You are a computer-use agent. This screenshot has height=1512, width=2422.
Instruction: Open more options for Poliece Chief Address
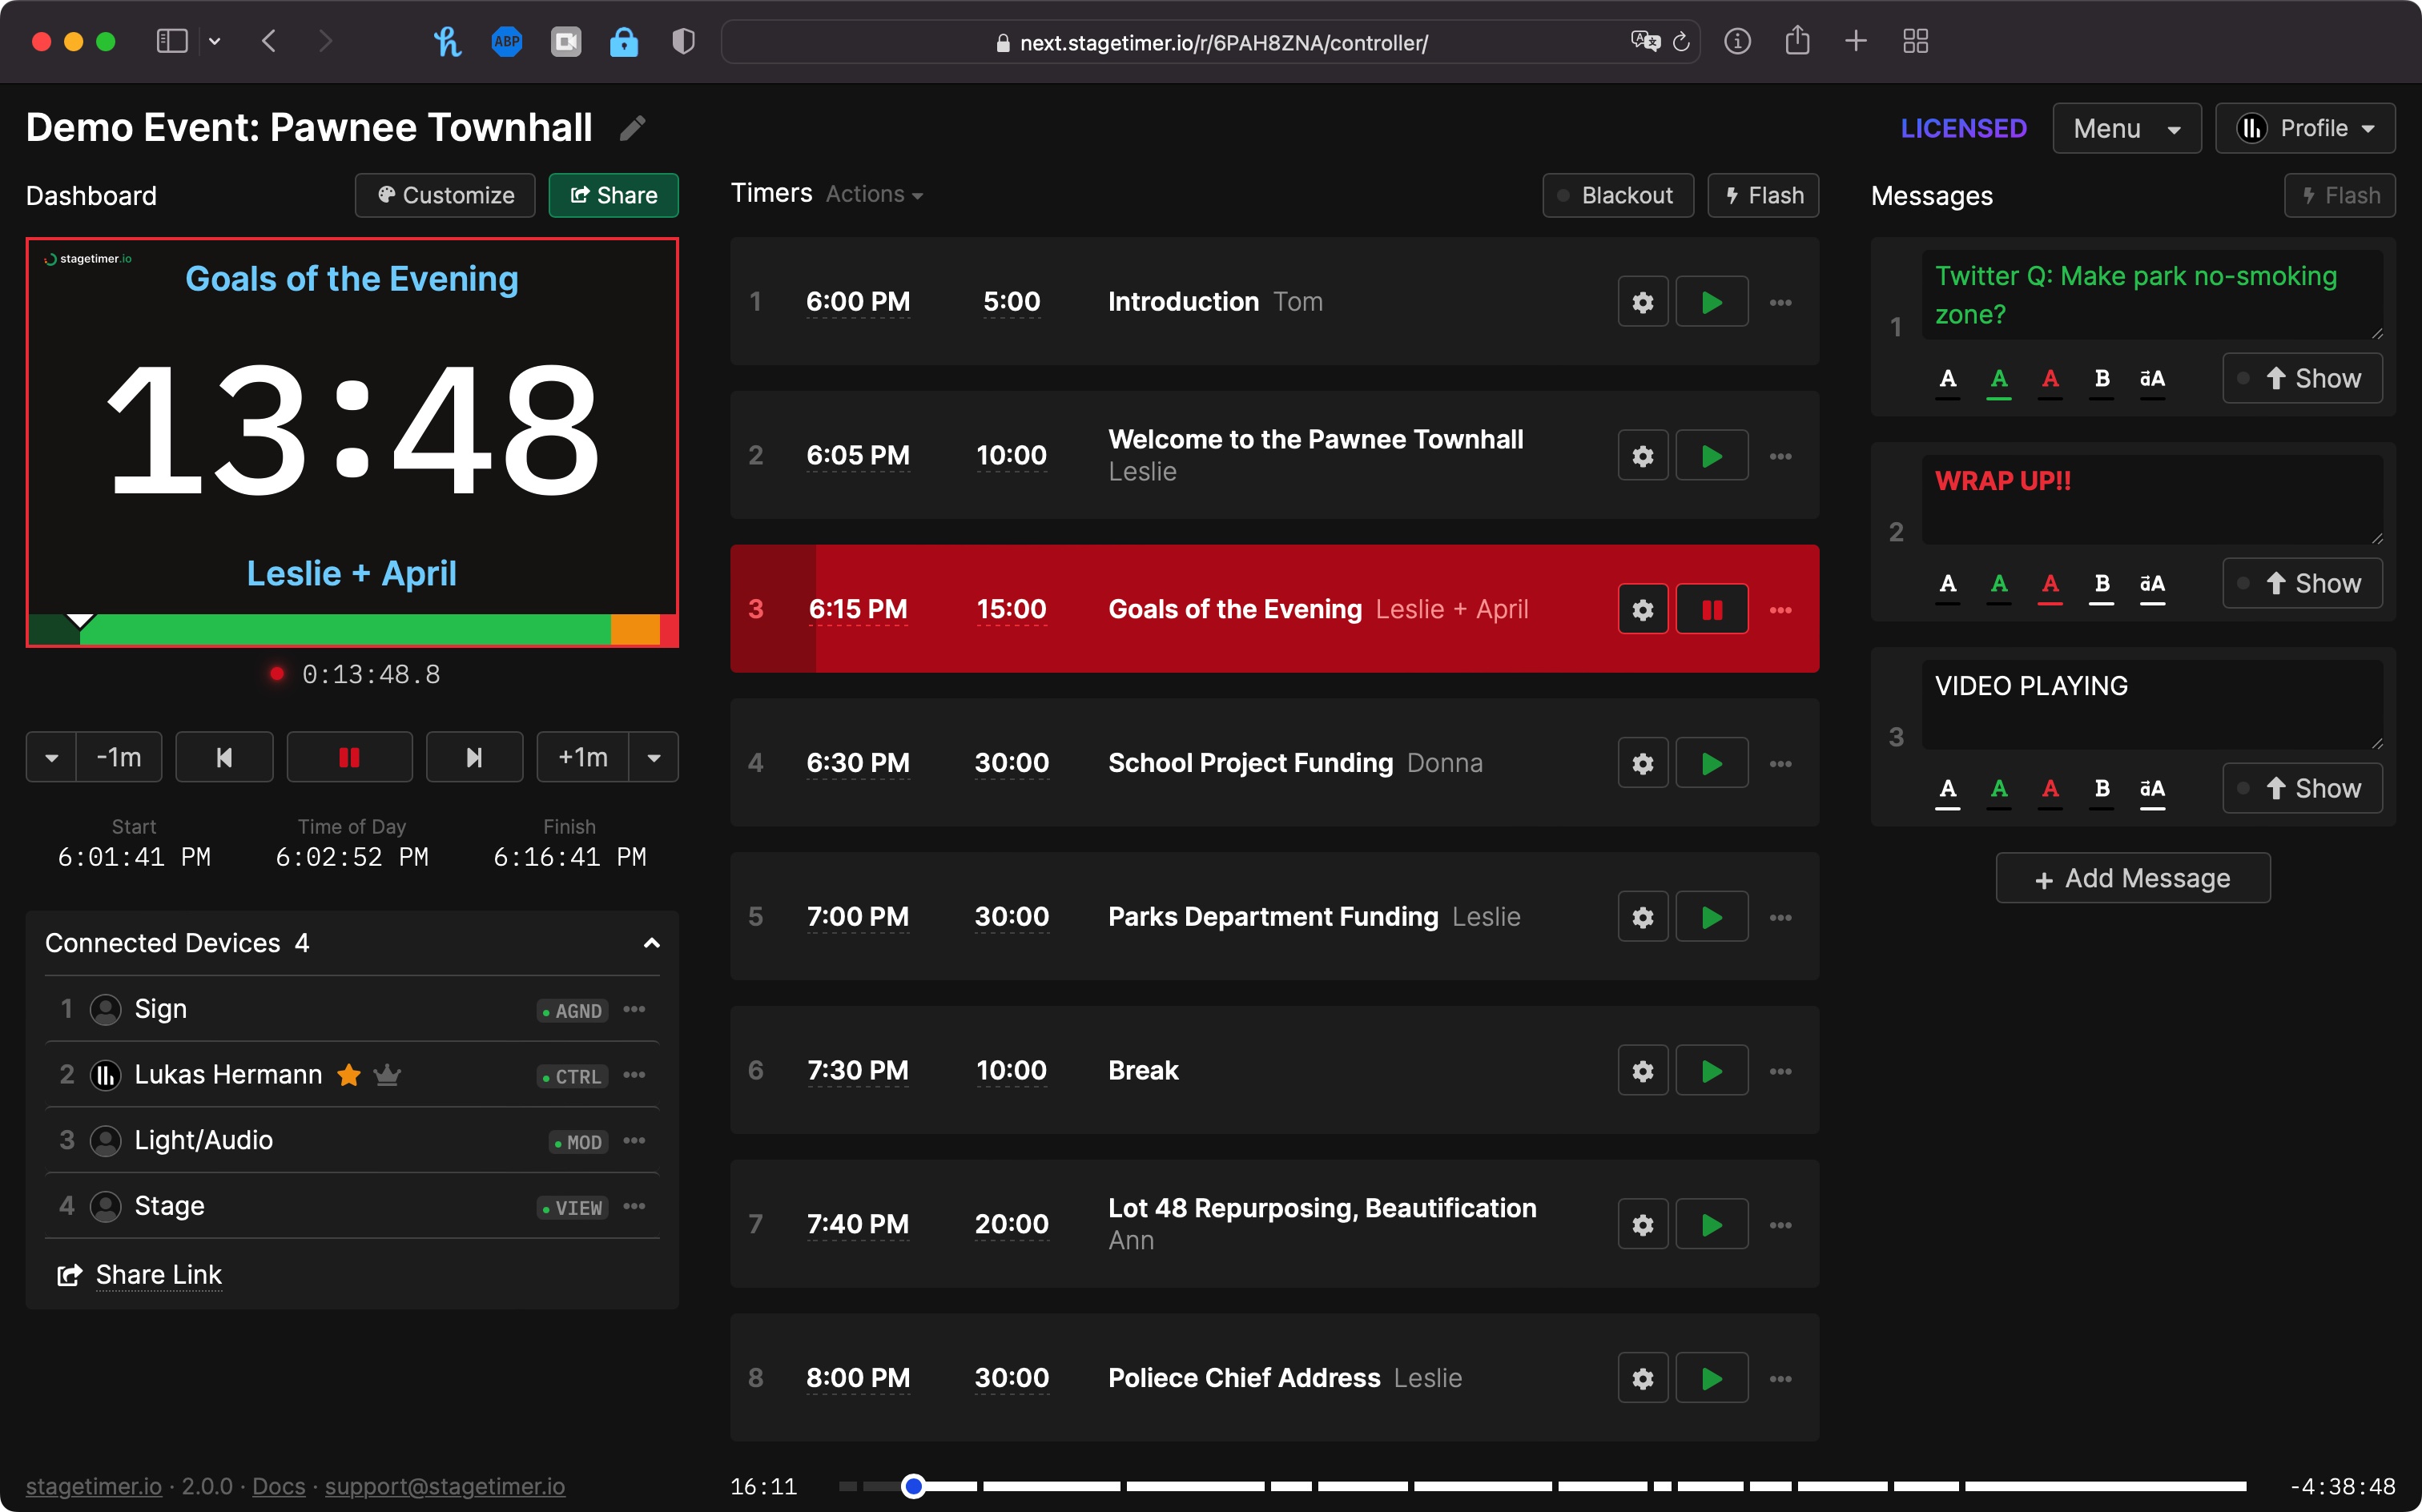click(1780, 1378)
